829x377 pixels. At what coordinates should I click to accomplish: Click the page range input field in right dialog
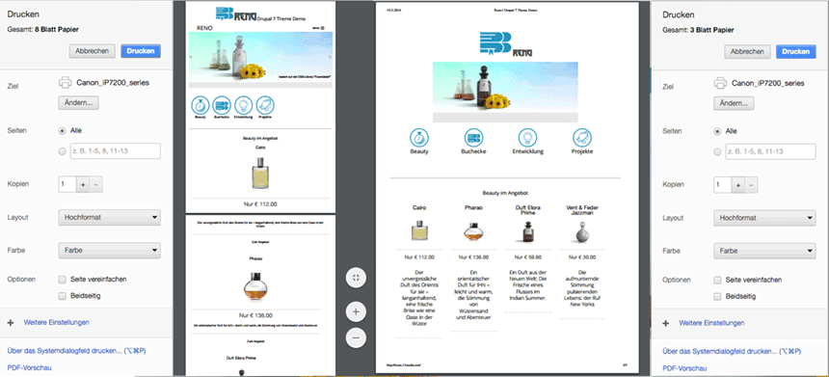point(770,151)
